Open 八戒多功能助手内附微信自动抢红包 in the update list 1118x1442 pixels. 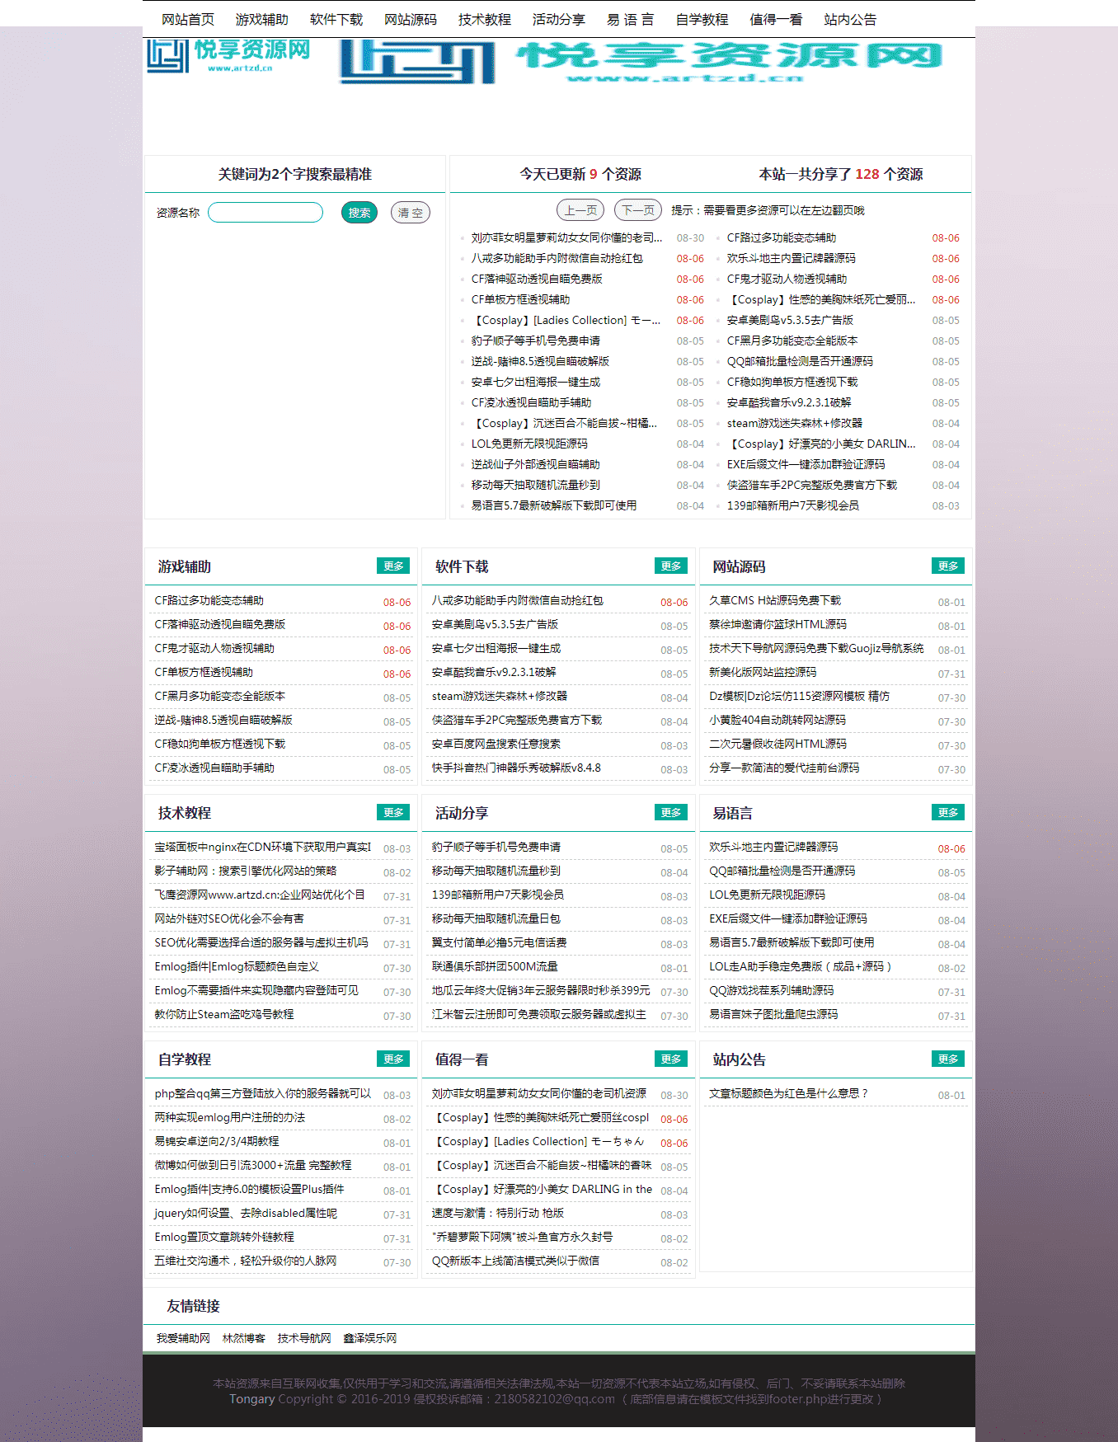557,258
